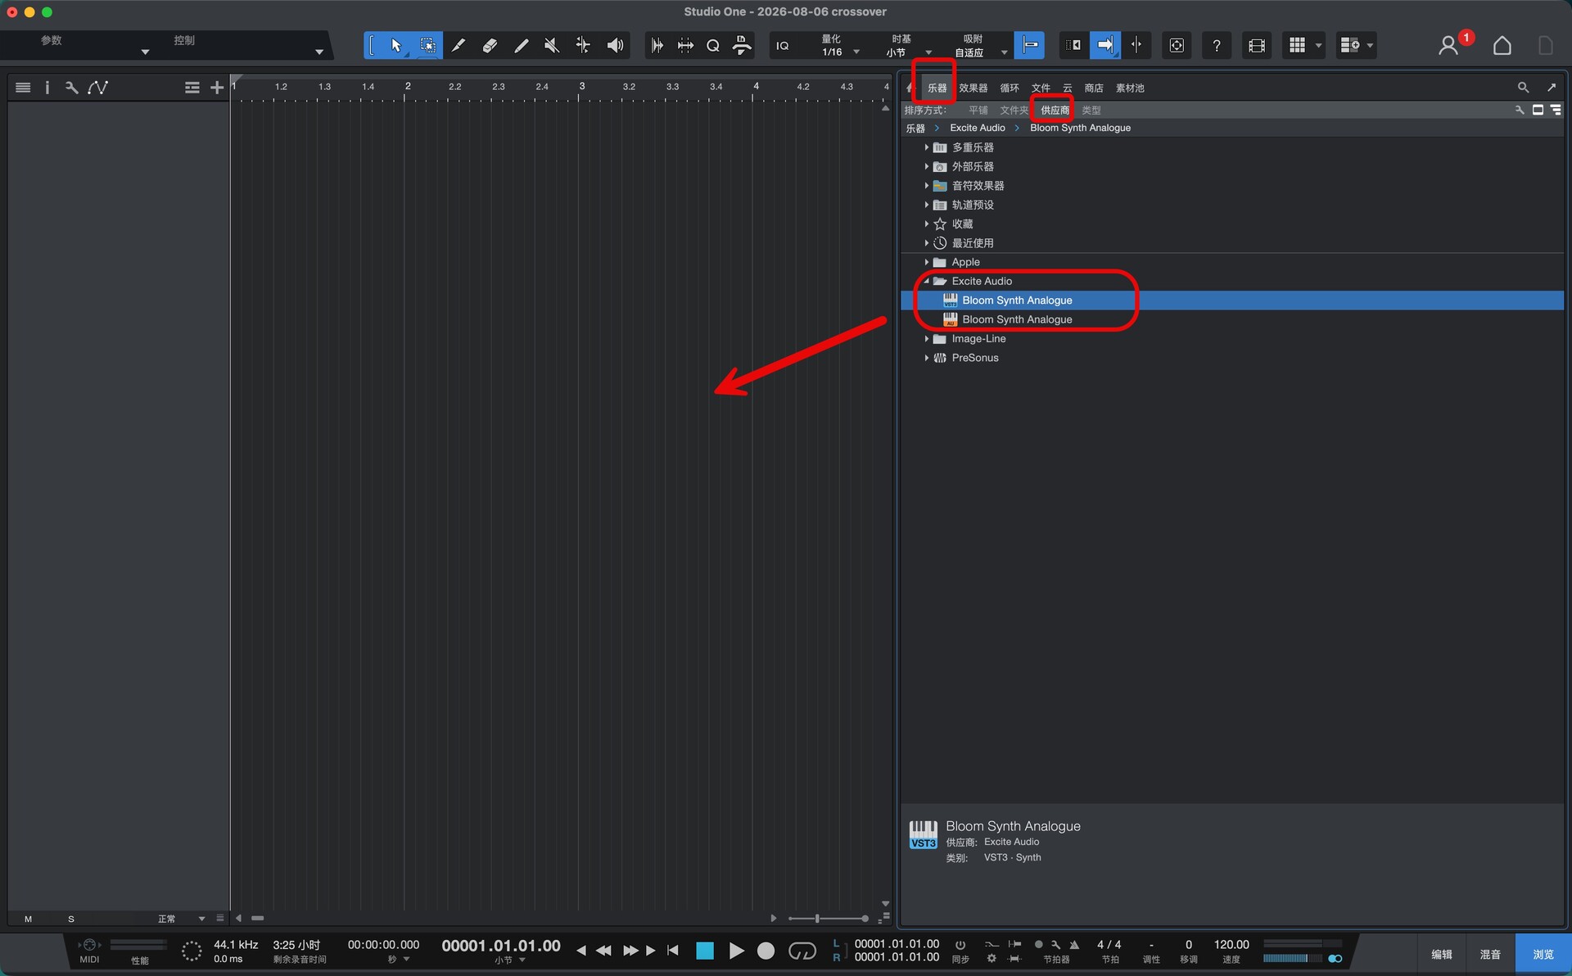Switch to the 乐器 browser tab
This screenshot has width=1572, height=976.
(x=937, y=88)
